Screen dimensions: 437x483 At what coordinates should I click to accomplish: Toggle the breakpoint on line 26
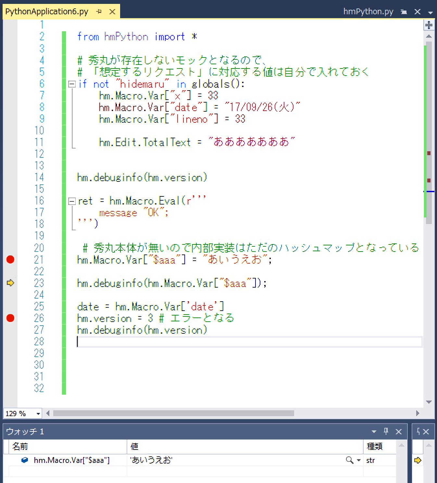(10, 318)
